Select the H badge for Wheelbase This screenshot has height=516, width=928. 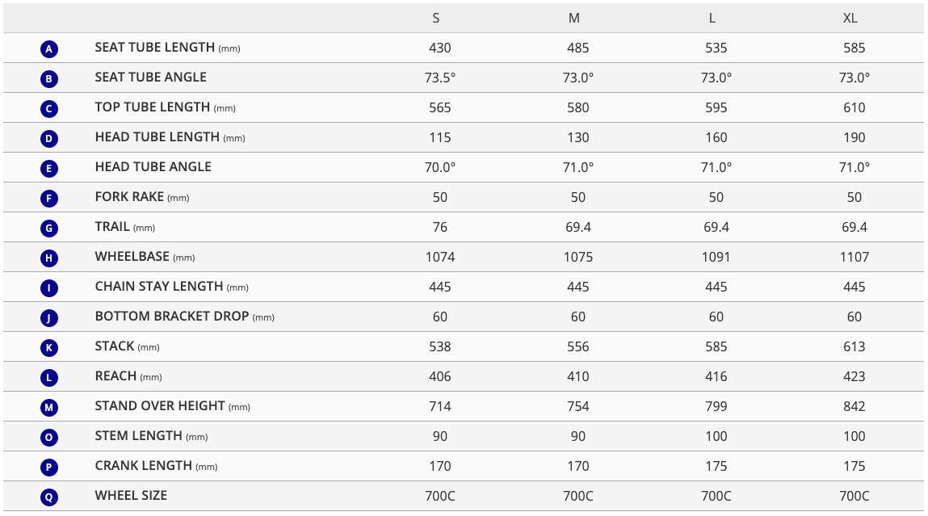[49, 258]
